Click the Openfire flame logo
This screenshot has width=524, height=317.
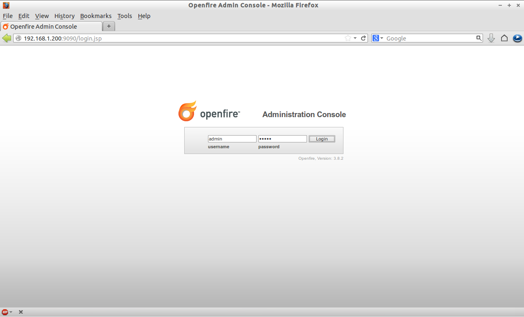point(187,111)
